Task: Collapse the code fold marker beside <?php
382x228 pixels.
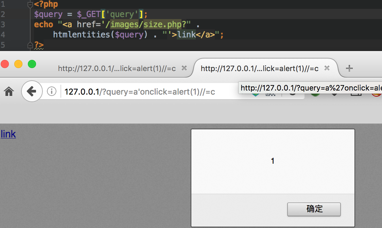Action: point(30,4)
